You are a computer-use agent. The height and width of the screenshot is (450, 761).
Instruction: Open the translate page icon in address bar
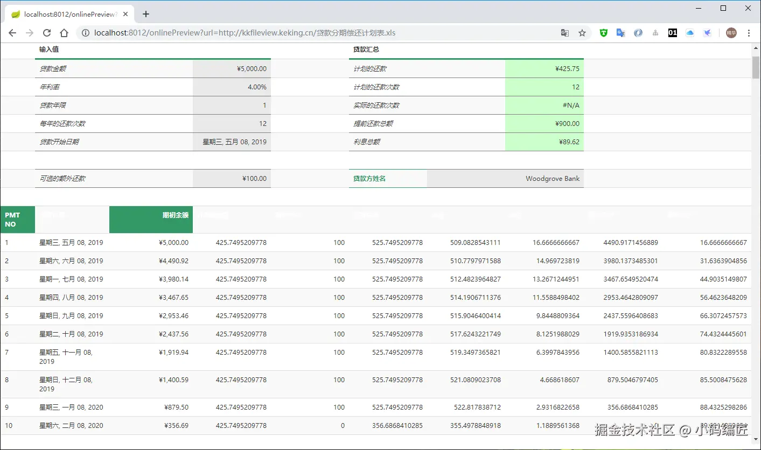(565, 33)
